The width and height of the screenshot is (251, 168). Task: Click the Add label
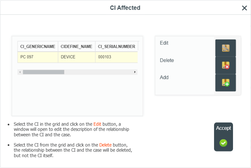click(164, 77)
